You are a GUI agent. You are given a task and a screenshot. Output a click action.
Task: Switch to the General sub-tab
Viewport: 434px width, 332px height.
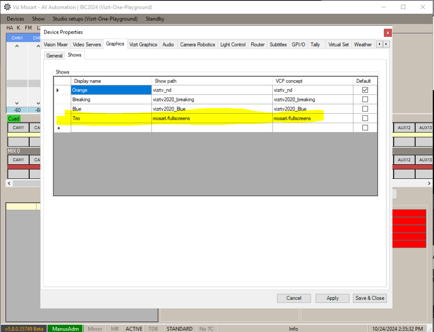click(54, 56)
